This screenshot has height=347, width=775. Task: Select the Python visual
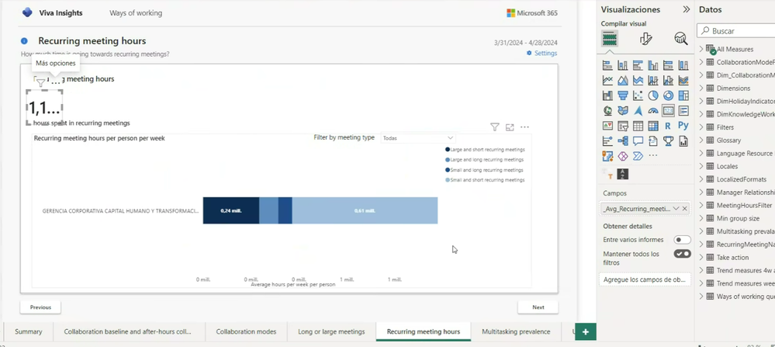click(x=683, y=126)
